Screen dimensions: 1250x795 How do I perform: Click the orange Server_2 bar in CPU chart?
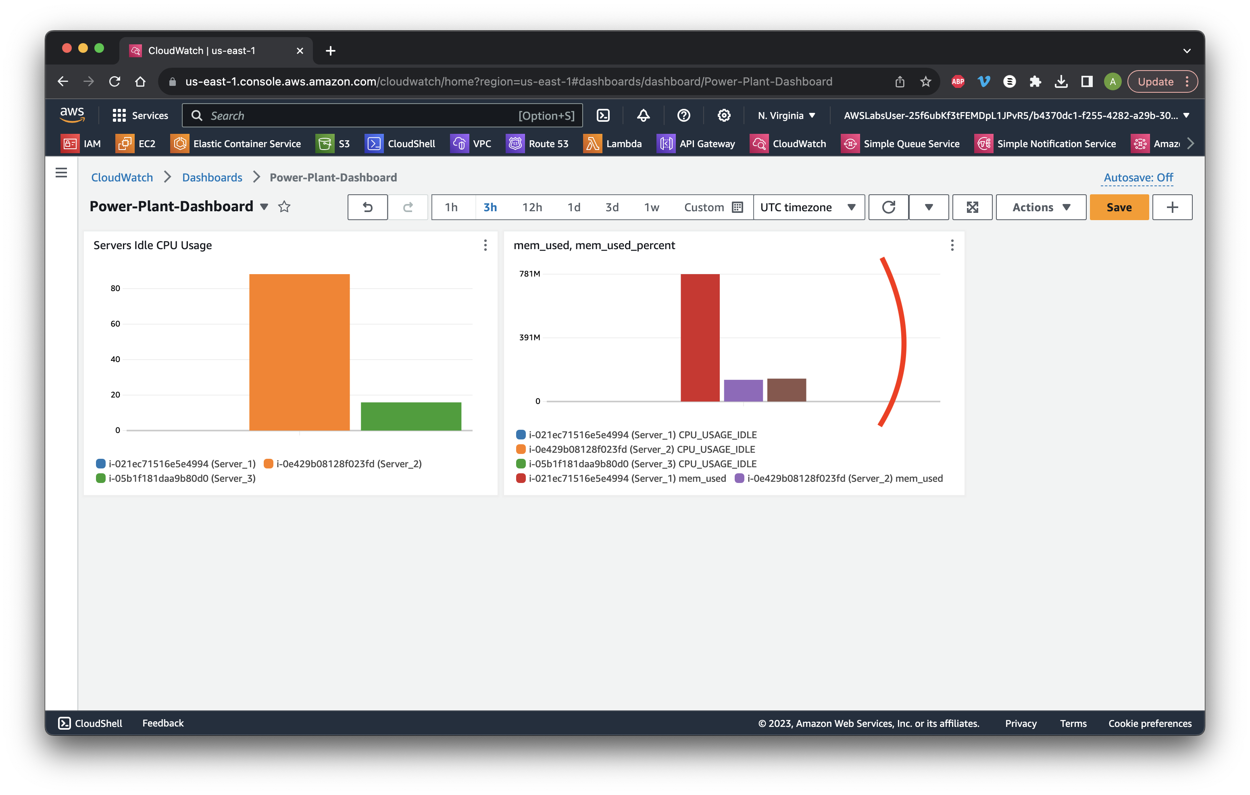coord(300,352)
